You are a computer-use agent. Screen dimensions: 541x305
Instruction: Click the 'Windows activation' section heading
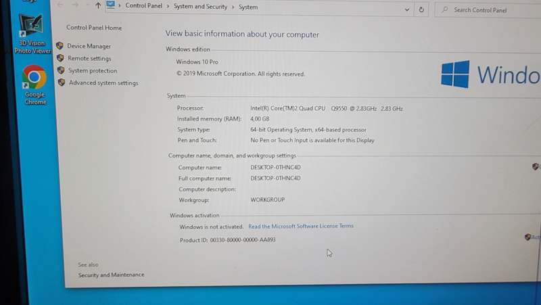click(x=195, y=215)
